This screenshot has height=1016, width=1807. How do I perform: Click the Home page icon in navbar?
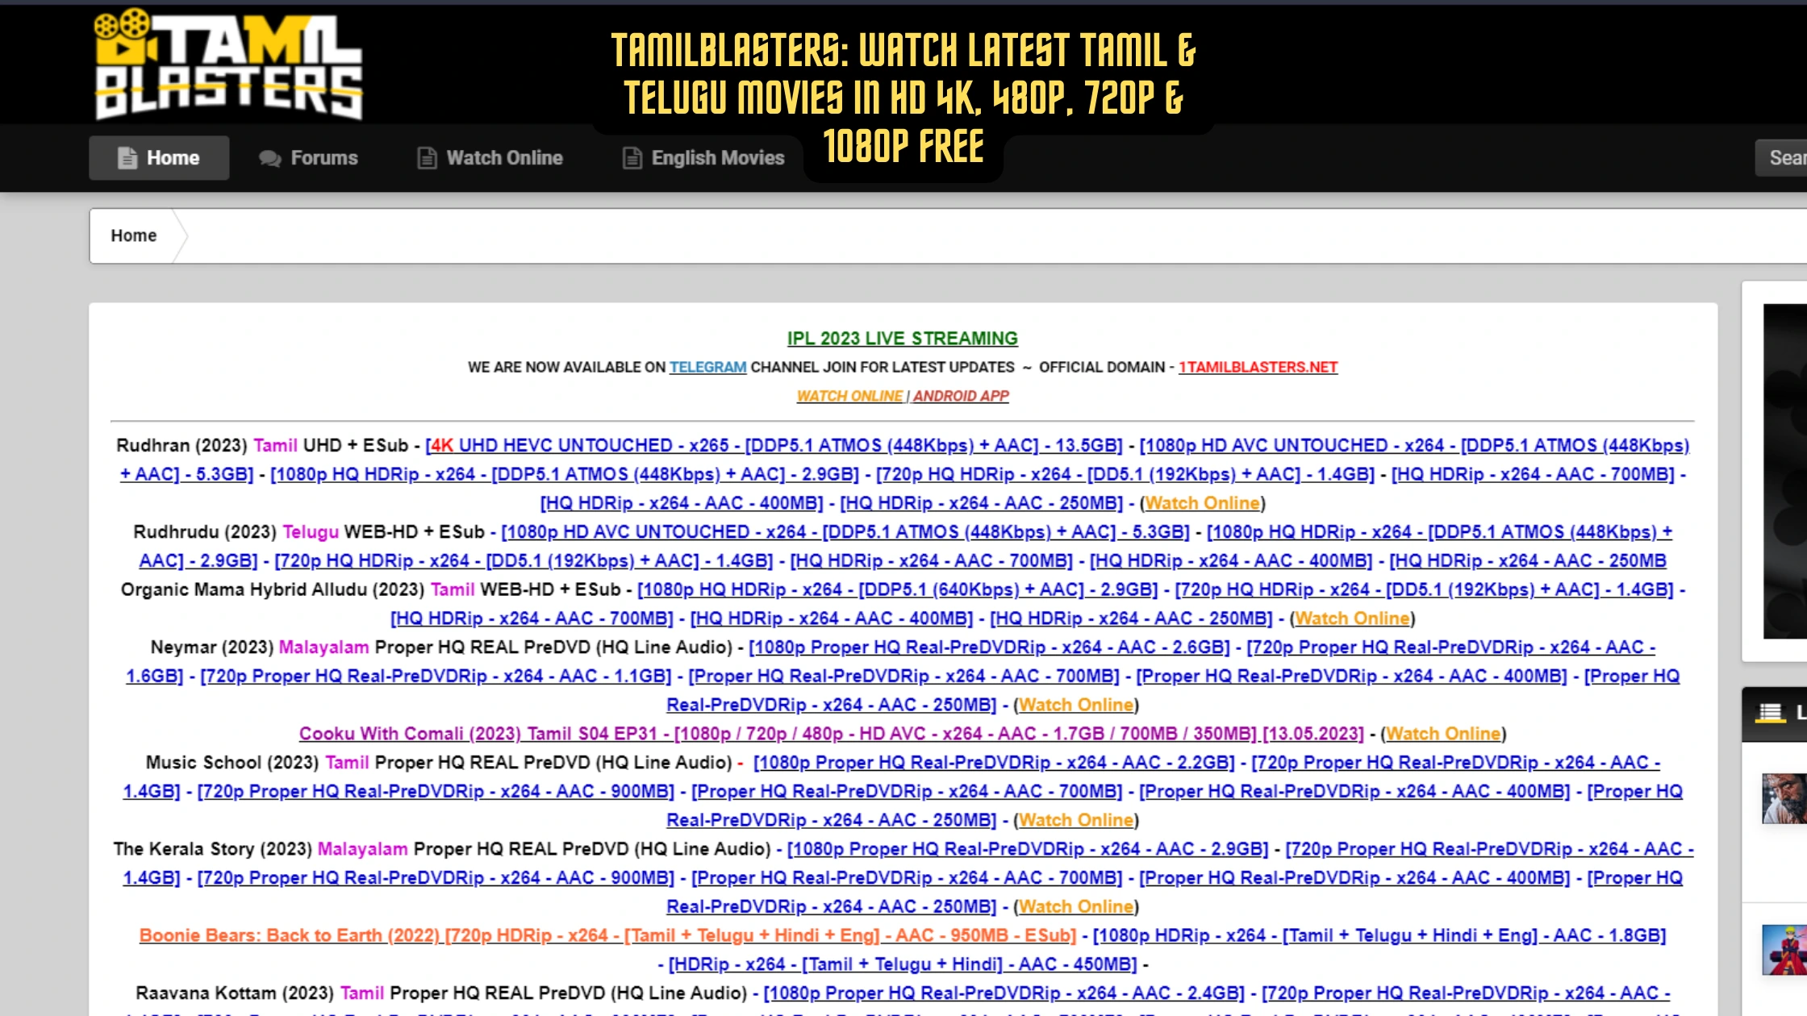coord(127,158)
